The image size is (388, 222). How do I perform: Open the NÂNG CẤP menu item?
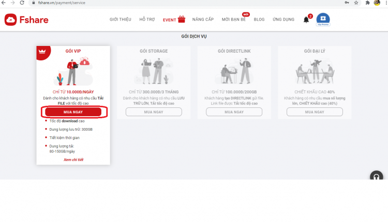point(203,19)
